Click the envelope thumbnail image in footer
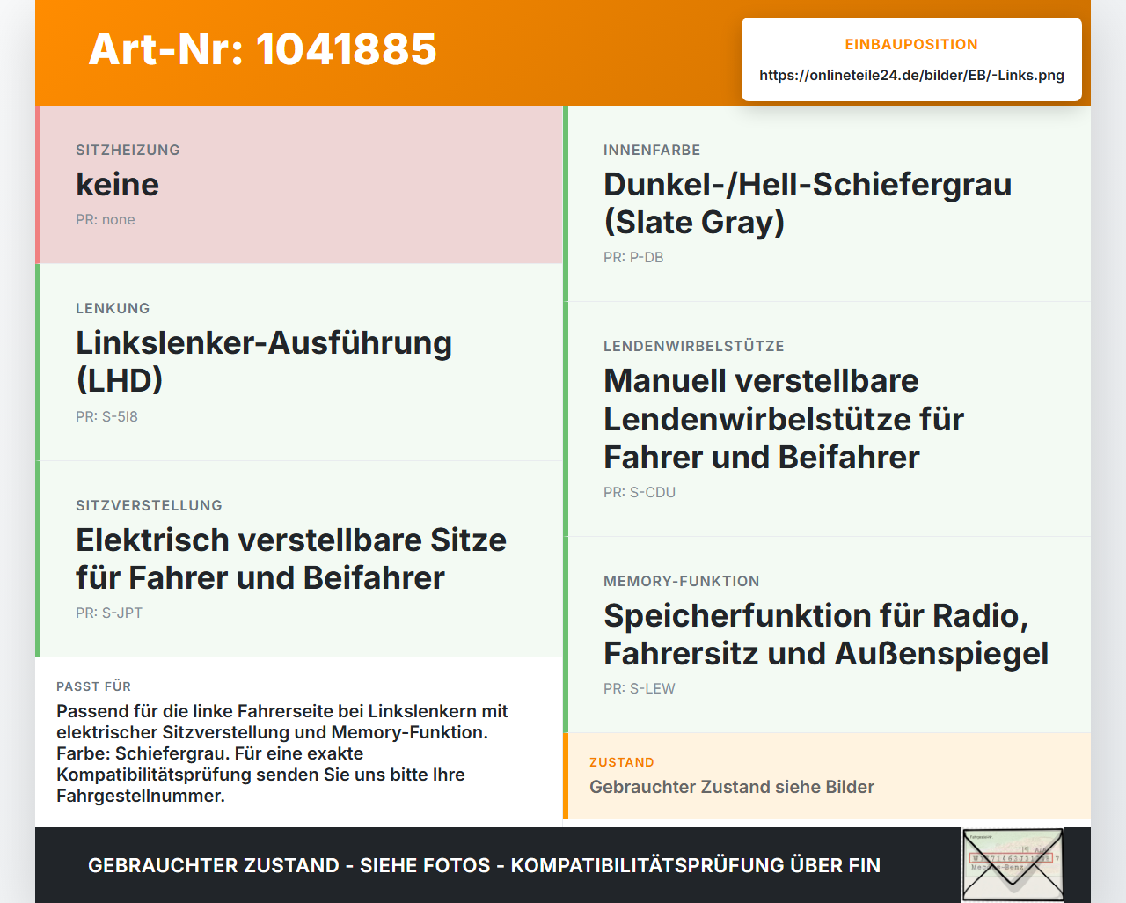The image size is (1126, 903). (1013, 865)
